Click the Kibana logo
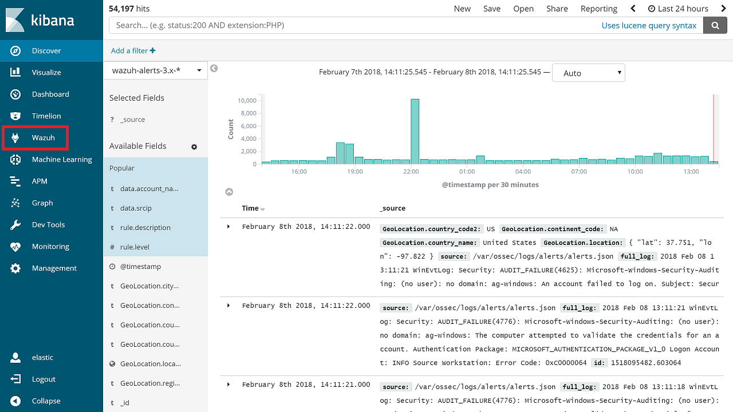This screenshot has height=412, width=733. (40, 21)
